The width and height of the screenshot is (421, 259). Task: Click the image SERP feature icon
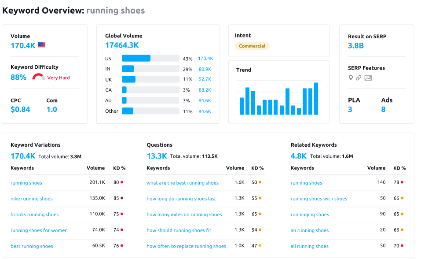click(368, 78)
